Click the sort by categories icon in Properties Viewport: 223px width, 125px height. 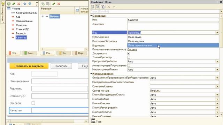pyautogui.click(x=98, y=7)
